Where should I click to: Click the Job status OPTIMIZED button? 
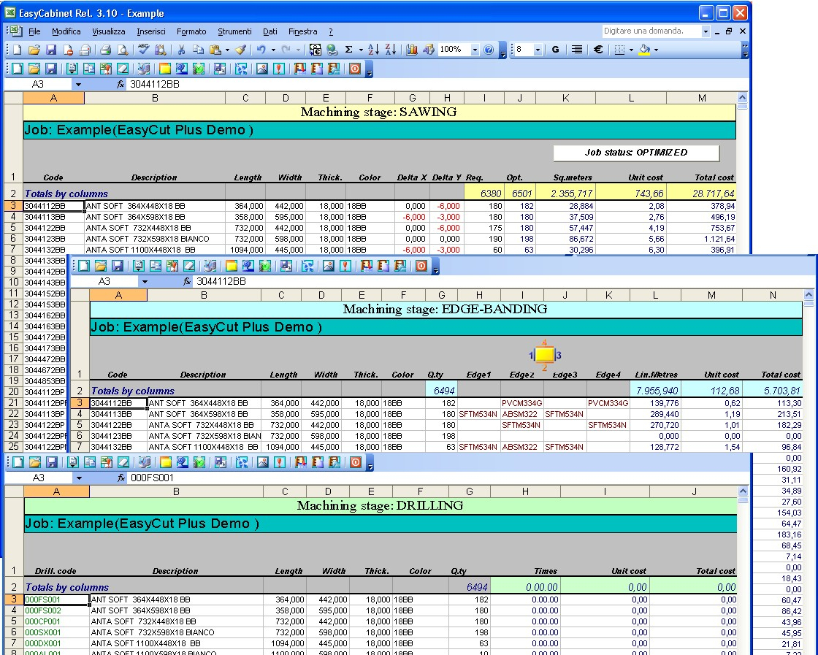[636, 153]
